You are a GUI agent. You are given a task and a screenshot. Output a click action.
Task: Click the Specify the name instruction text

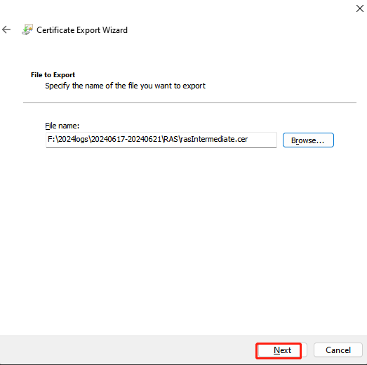(x=125, y=86)
